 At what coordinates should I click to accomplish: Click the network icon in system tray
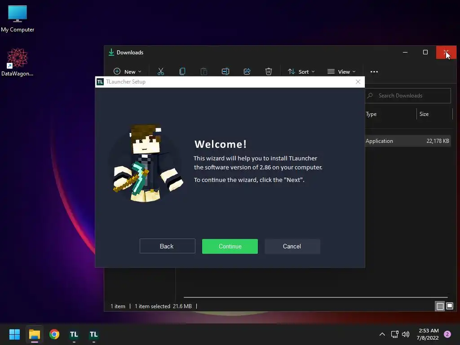click(x=394, y=334)
